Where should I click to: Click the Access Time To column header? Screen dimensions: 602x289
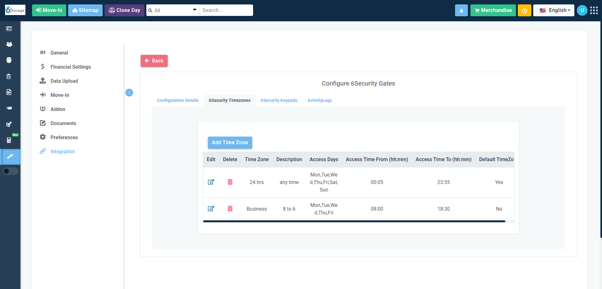pos(443,160)
